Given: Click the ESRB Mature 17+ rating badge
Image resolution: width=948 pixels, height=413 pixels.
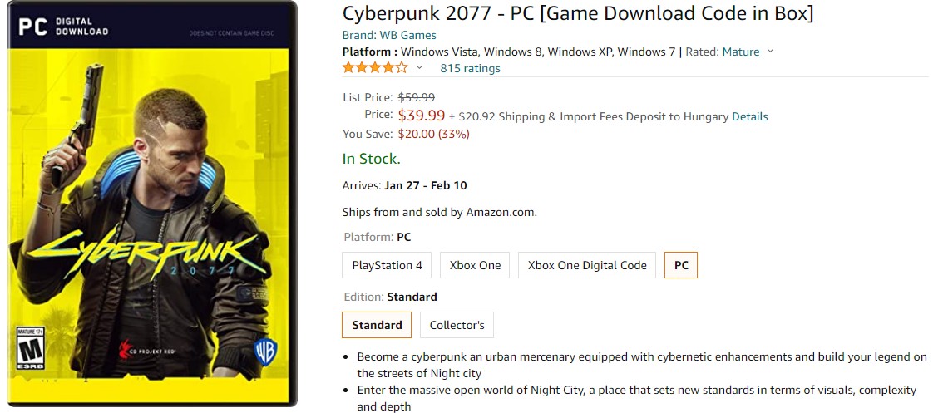Looking at the screenshot, I should click(31, 350).
